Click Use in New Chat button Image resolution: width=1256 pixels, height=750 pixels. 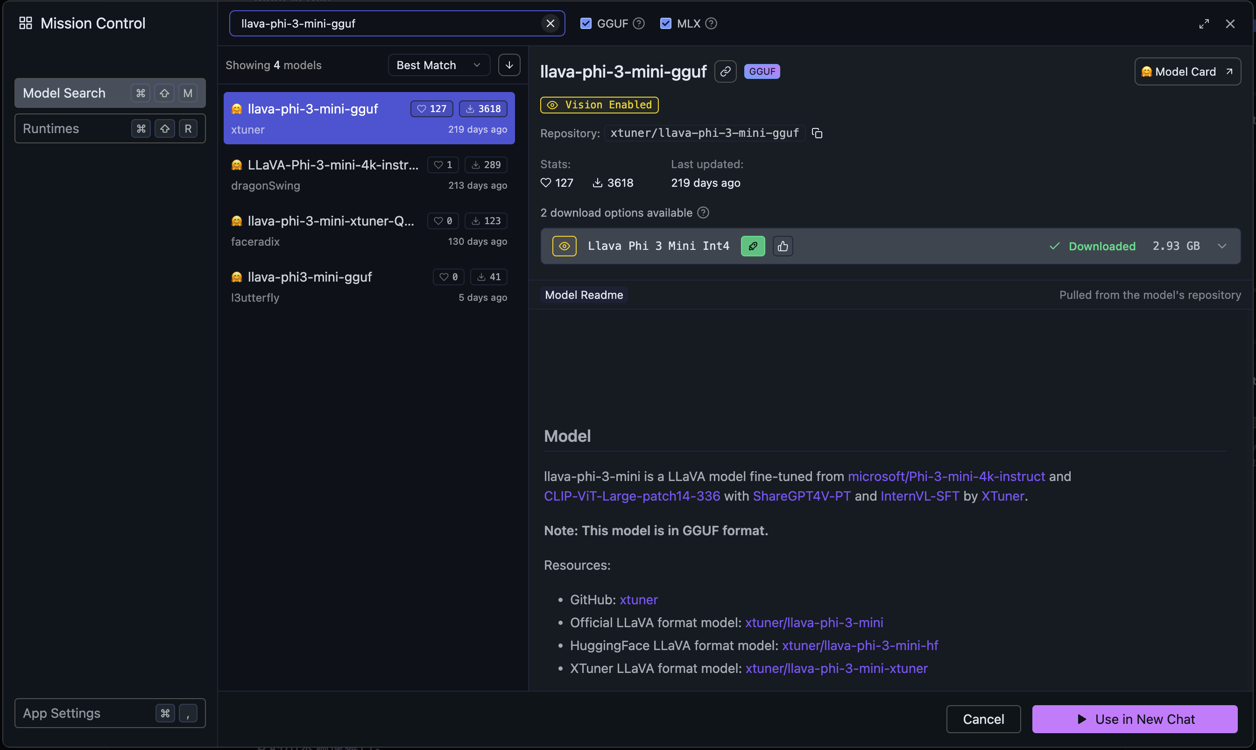tap(1134, 719)
